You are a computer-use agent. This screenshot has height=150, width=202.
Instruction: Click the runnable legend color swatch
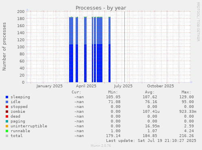click(x=7, y=131)
